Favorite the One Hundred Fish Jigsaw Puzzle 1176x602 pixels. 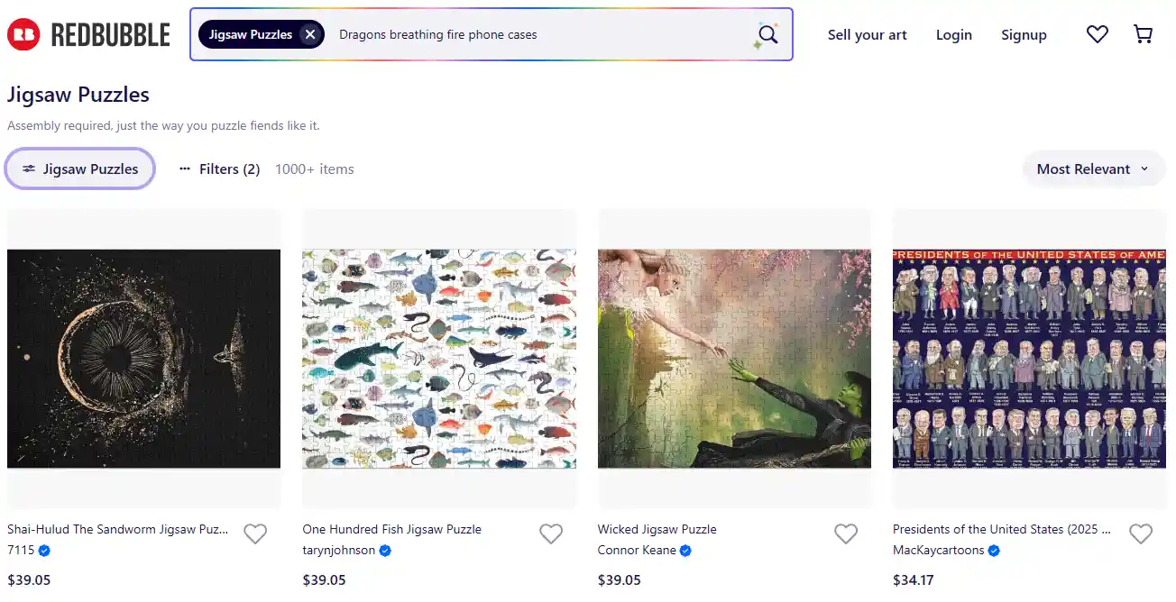click(551, 534)
